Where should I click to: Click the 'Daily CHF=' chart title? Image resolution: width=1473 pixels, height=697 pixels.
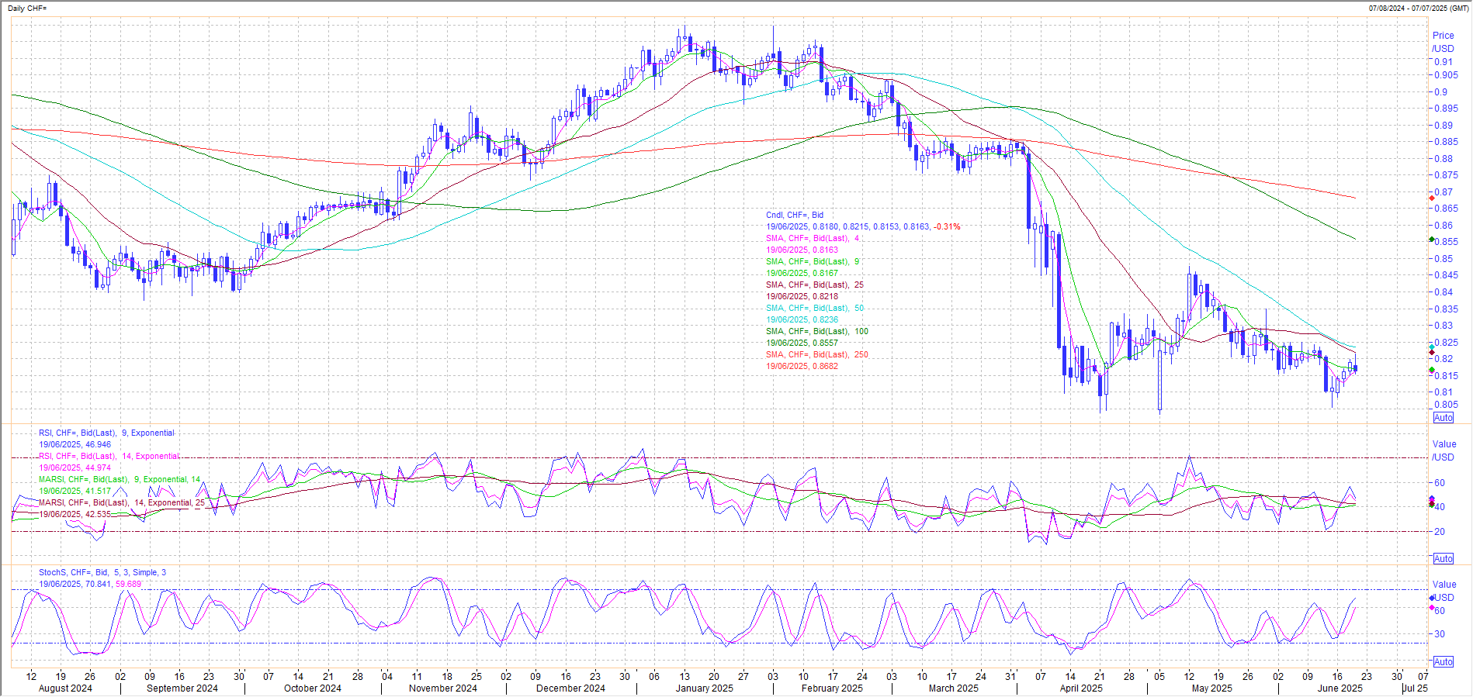27,8
